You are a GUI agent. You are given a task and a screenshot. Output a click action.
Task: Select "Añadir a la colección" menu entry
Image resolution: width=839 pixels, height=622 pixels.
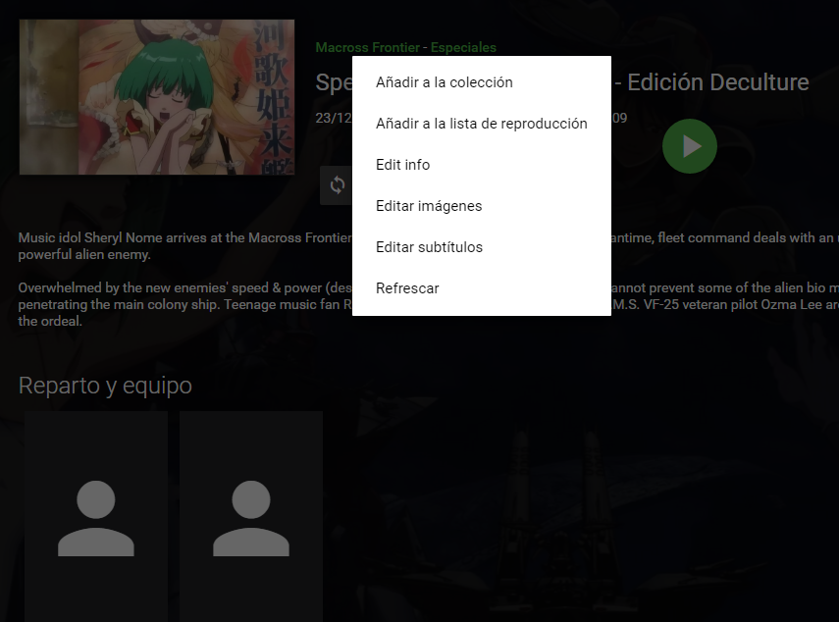pos(482,82)
